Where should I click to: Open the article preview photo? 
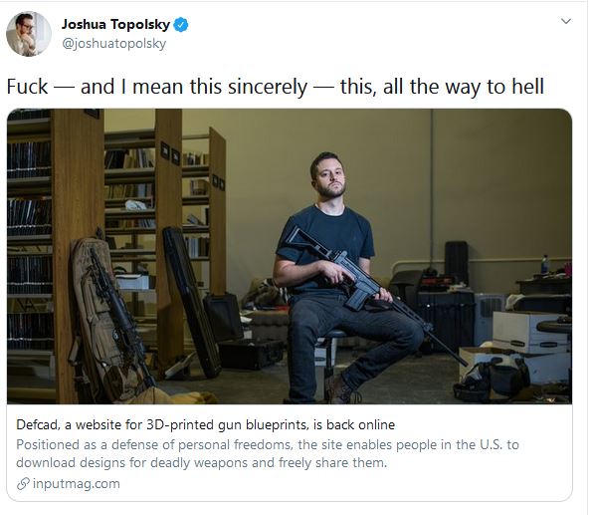pyautogui.click(x=290, y=256)
